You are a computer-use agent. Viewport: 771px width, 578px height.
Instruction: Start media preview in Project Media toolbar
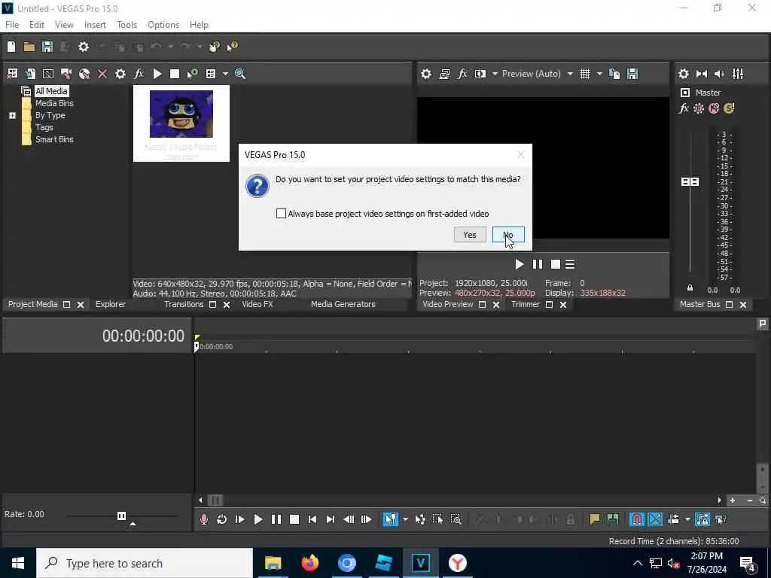157,74
